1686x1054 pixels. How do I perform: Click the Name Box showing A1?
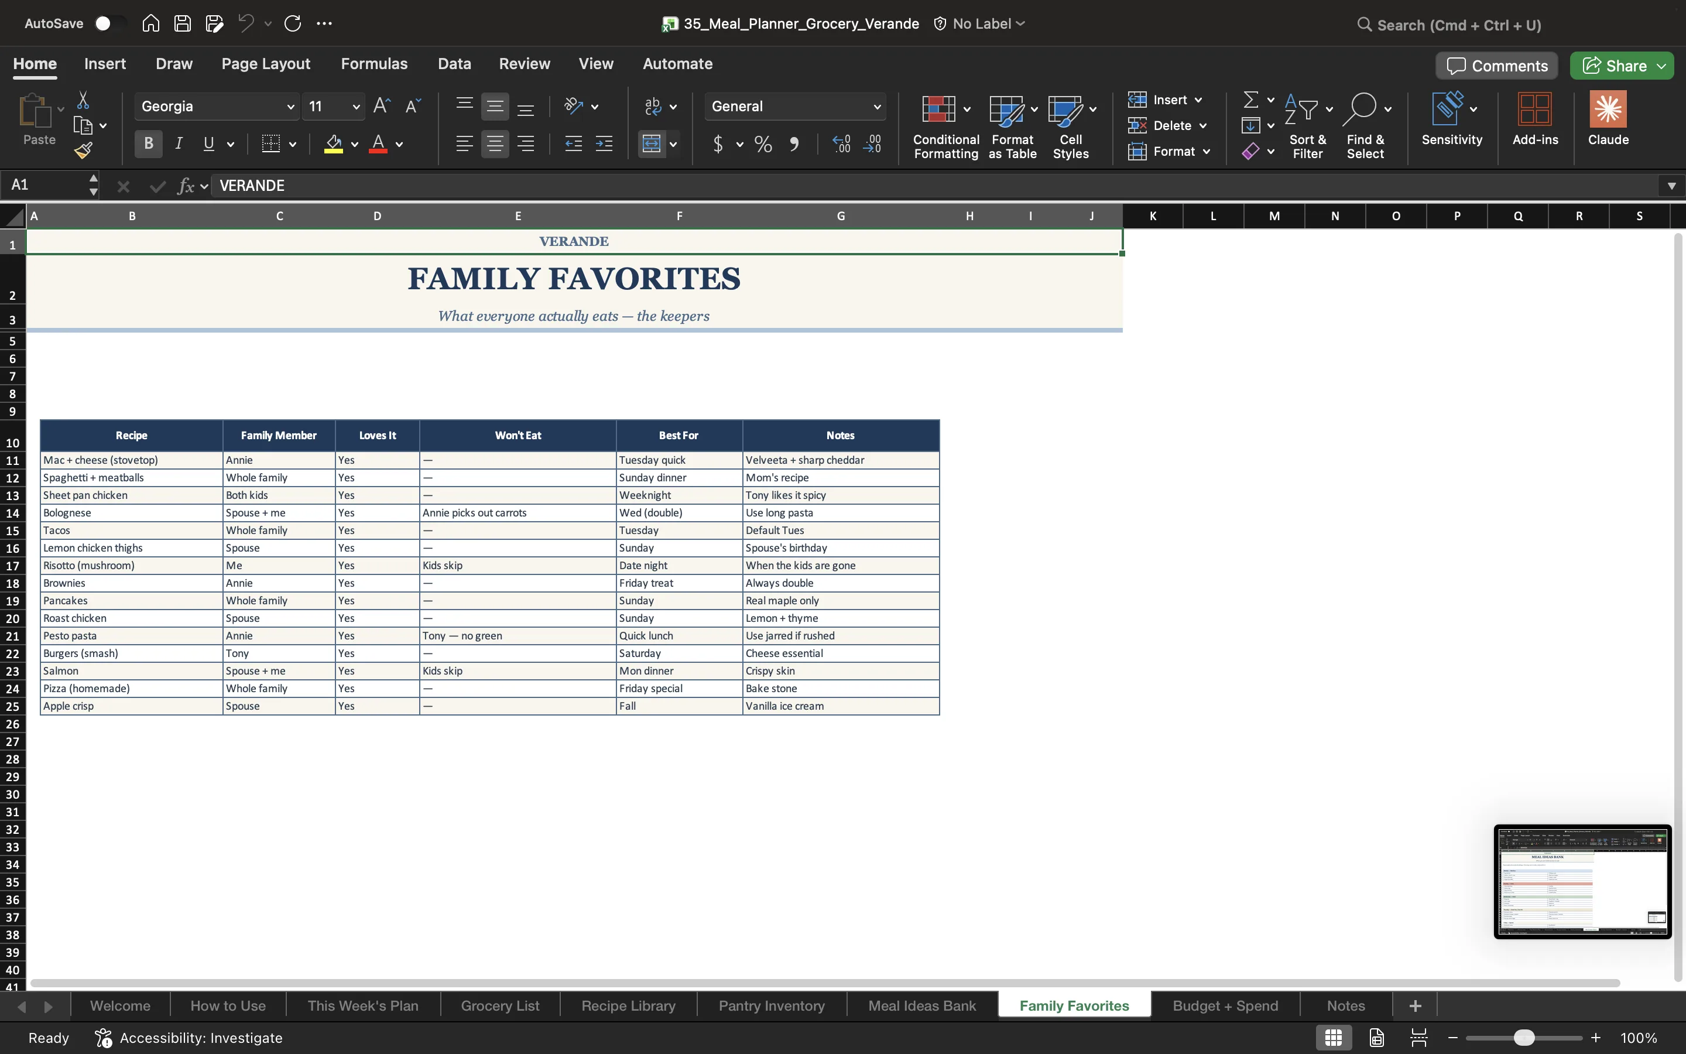[x=47, y=184]
